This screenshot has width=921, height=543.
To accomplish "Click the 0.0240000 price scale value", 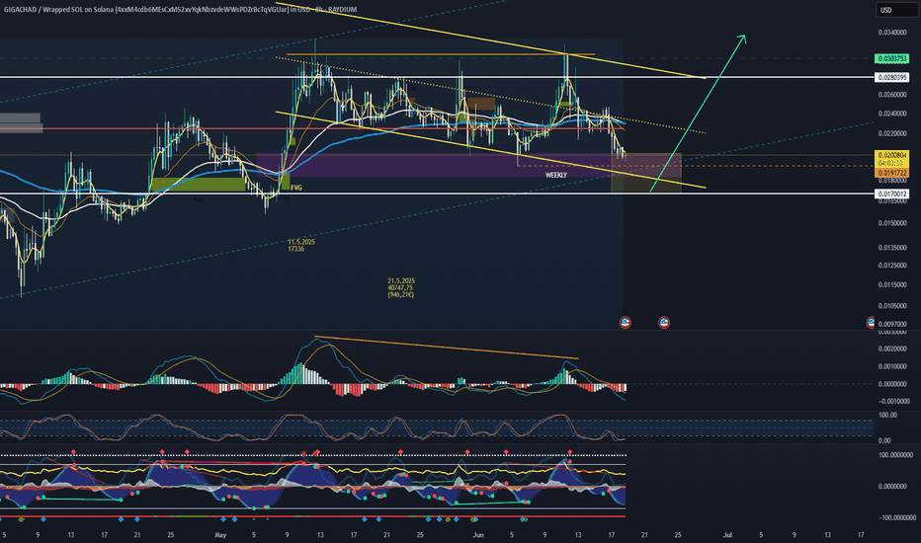I will coord(892,114).
